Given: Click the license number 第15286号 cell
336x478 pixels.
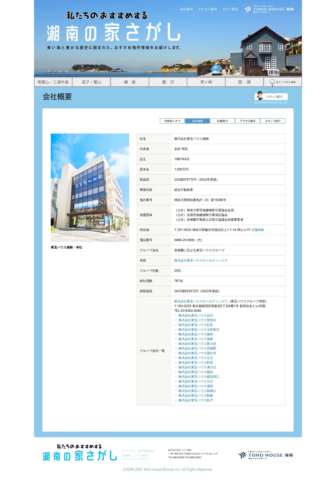Looking at the screenshot, I should pyautogui.click(x=228, y=200).
